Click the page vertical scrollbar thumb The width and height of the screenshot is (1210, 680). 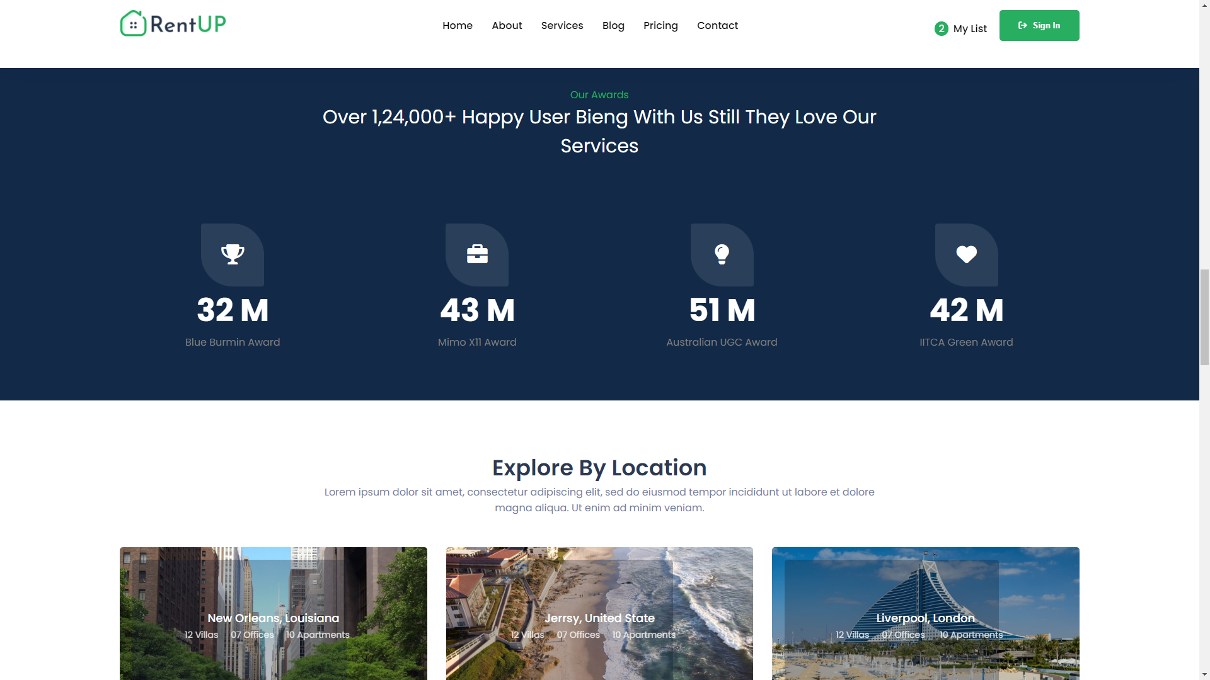coord(1204,317)
